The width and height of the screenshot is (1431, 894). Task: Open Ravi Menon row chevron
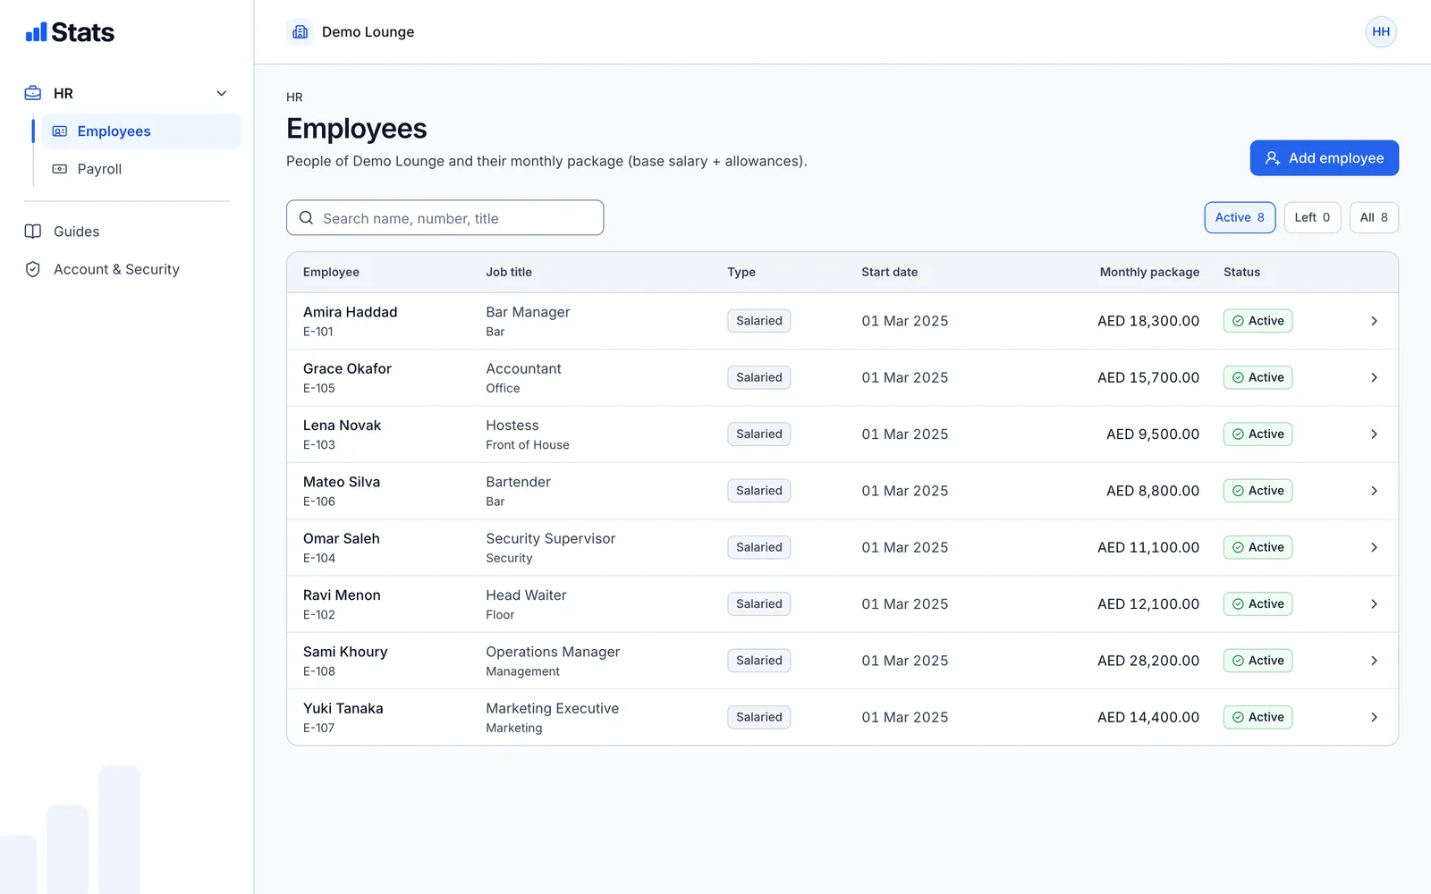[x=1374, y=604]
